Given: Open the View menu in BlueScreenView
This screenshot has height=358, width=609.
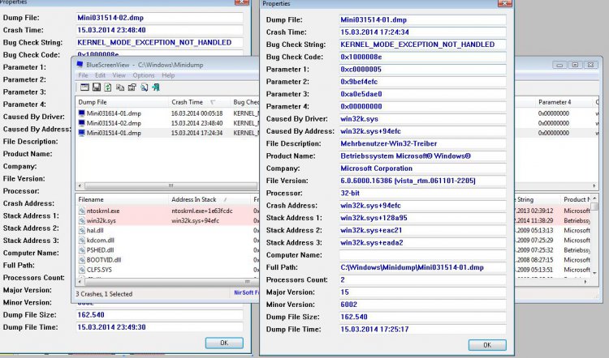Looking at the screenshot, I should coord(119,75).
